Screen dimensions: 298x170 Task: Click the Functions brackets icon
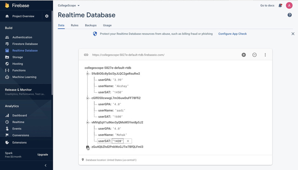pyautogui.click(x=7, y=70)
